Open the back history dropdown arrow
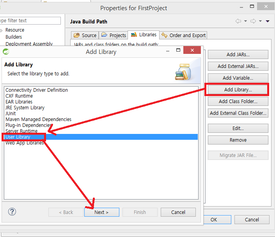This screenshot has width=275, height=237. click(245, 21)
